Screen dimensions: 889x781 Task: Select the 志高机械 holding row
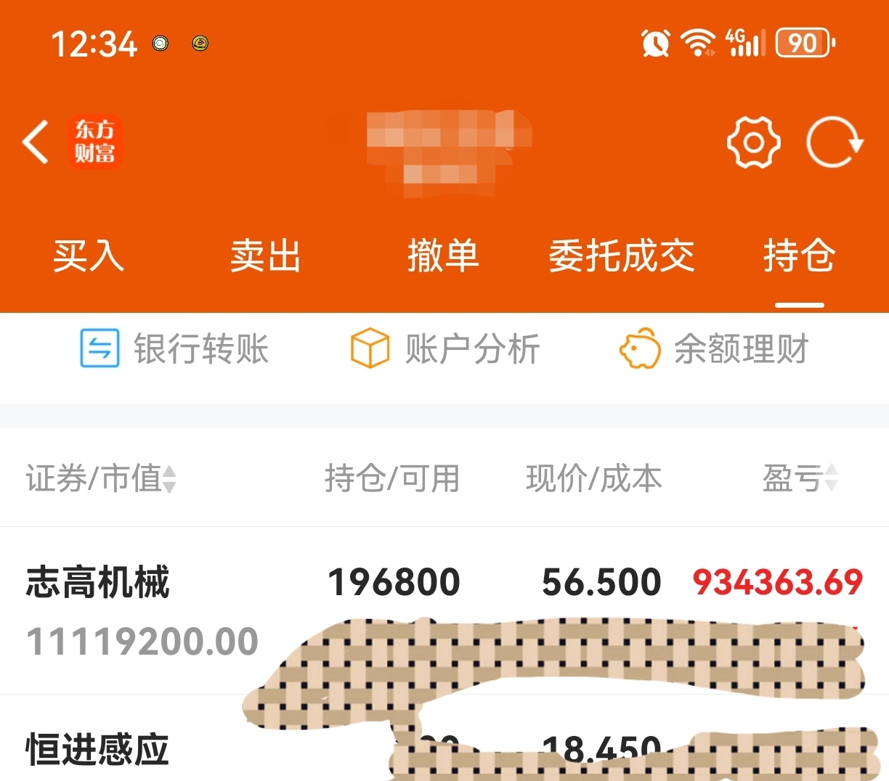(x=444, y=610)
